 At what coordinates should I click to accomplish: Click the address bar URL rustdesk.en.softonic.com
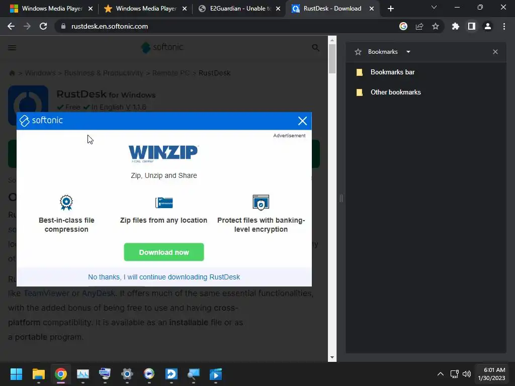pyautogui.click(x=110, y=26)
